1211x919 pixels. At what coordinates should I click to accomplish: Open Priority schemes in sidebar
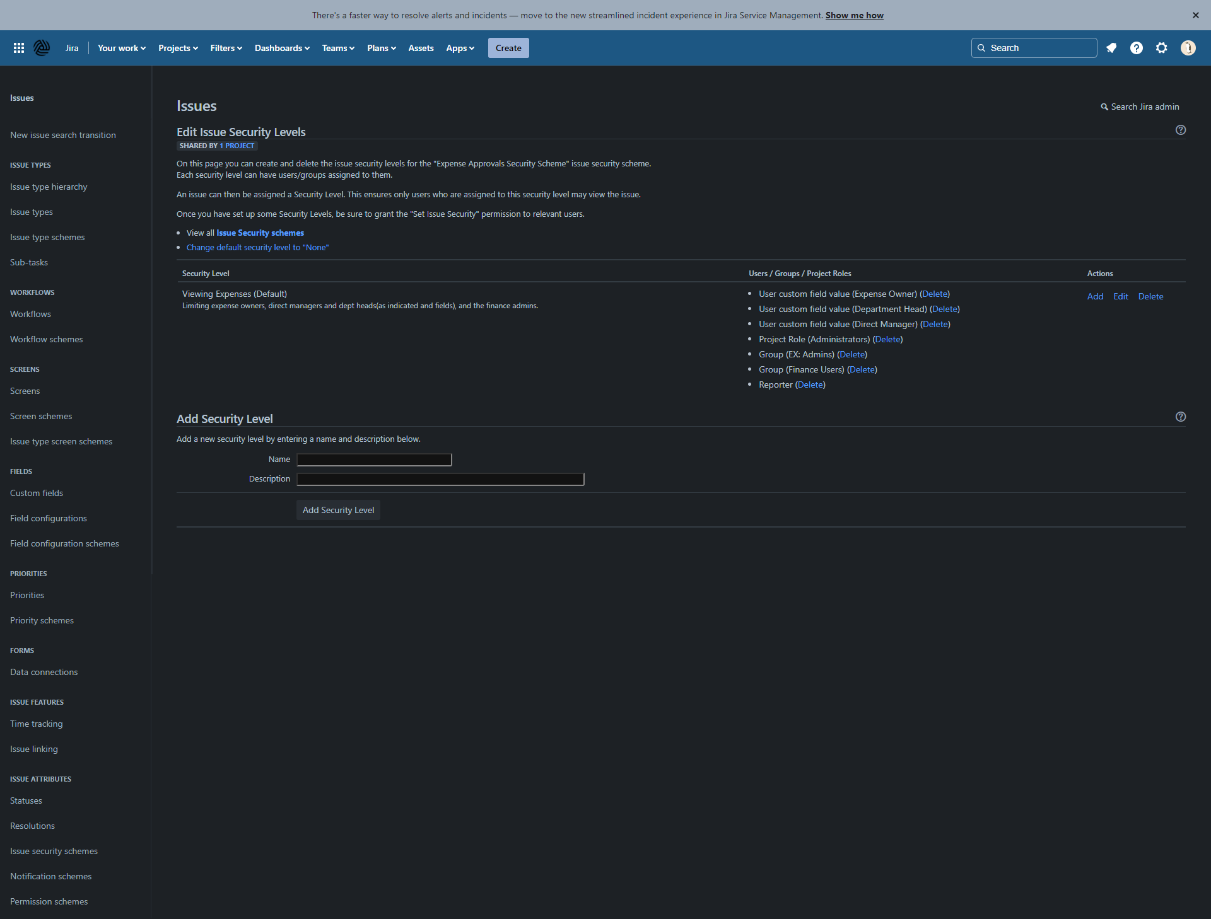point(42,620)
